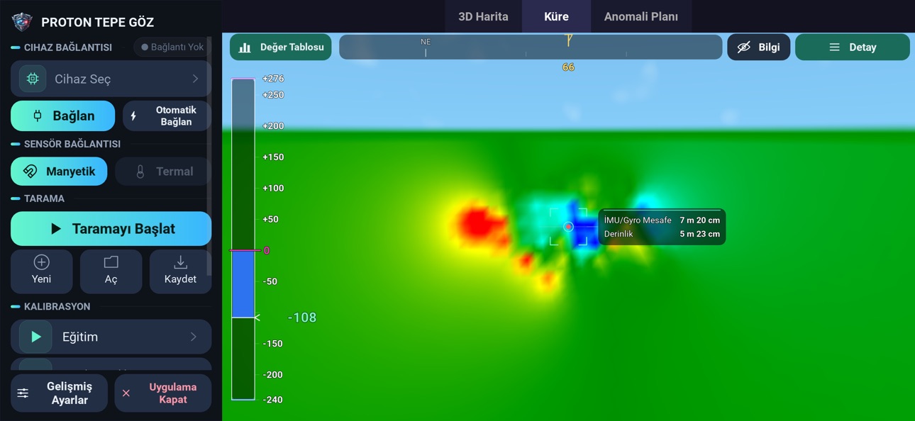Click the download icon on Kaydet

(180, 262)
